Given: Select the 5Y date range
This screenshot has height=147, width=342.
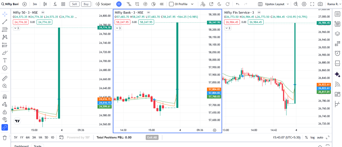Looking at the screenshot, I should click(x=16, y=137).
